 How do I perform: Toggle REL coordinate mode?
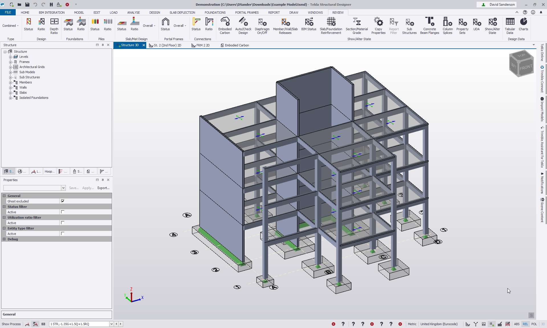pos(525,324)
